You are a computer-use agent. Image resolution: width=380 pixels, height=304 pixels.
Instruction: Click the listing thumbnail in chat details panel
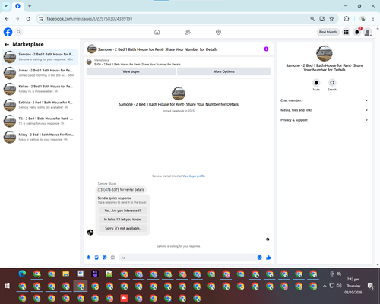pos(325,53)
